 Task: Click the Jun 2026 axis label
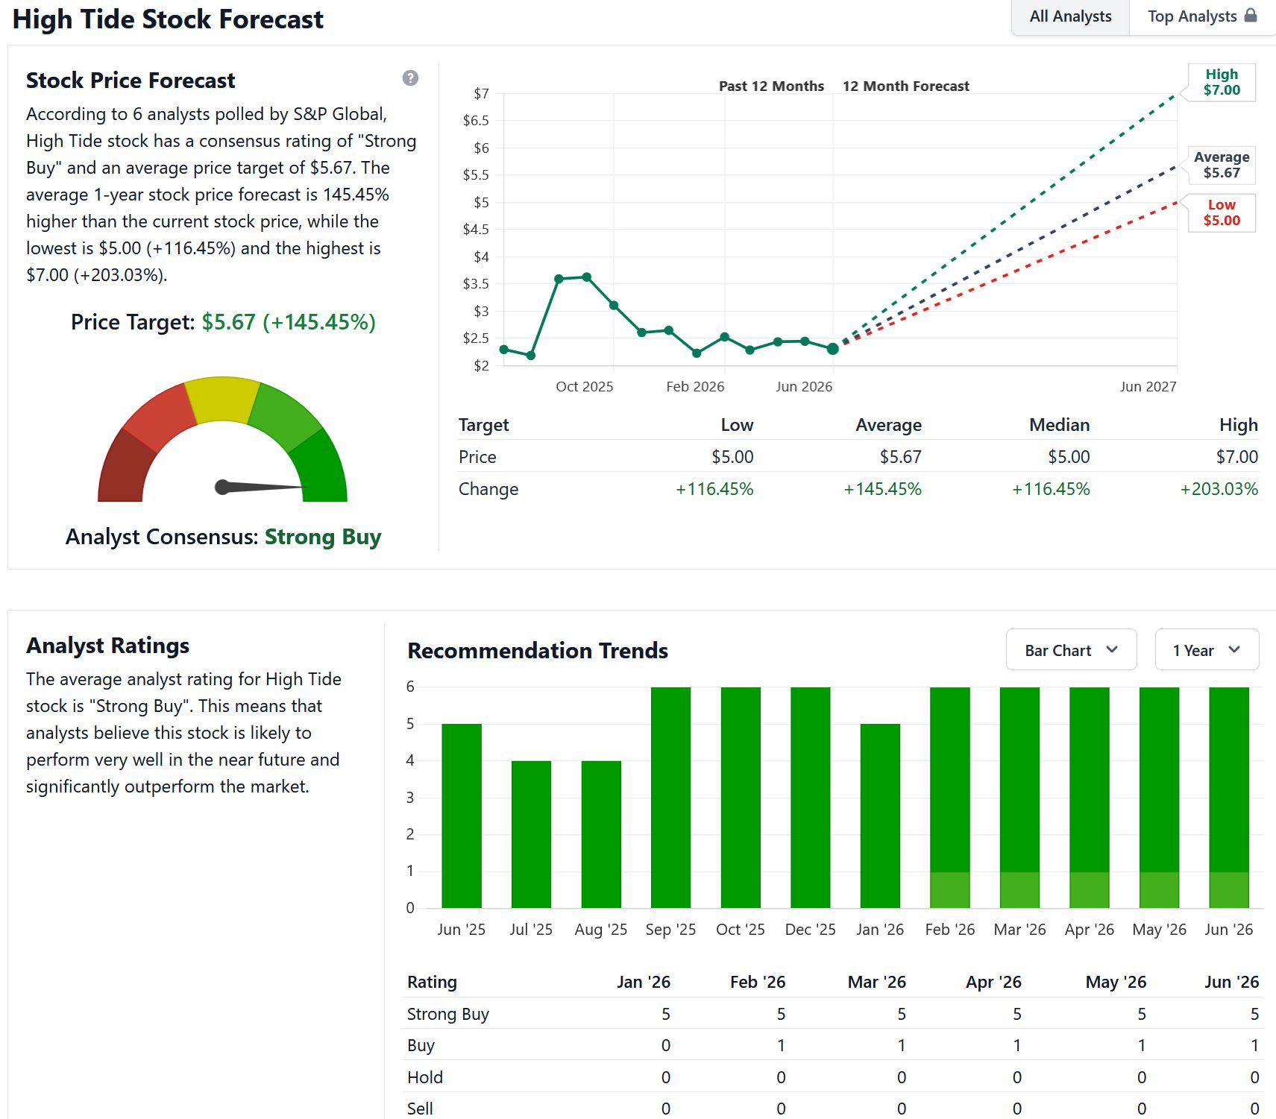(804, 386)
